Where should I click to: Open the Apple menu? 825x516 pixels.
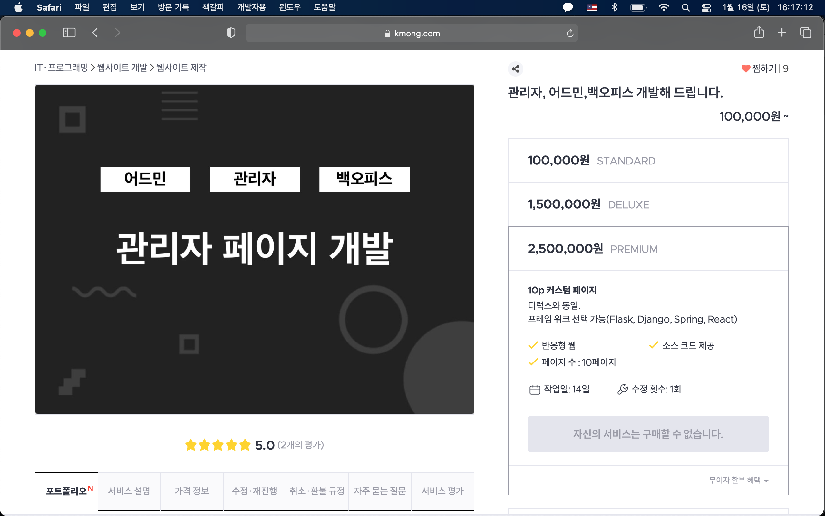pyautogui.click(x=18, y=7)
